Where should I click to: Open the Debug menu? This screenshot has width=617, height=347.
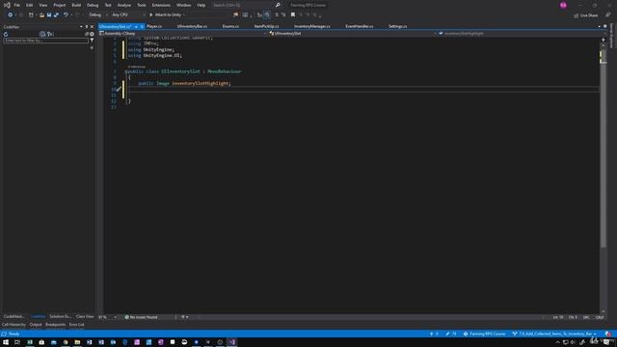click(93, 5)
